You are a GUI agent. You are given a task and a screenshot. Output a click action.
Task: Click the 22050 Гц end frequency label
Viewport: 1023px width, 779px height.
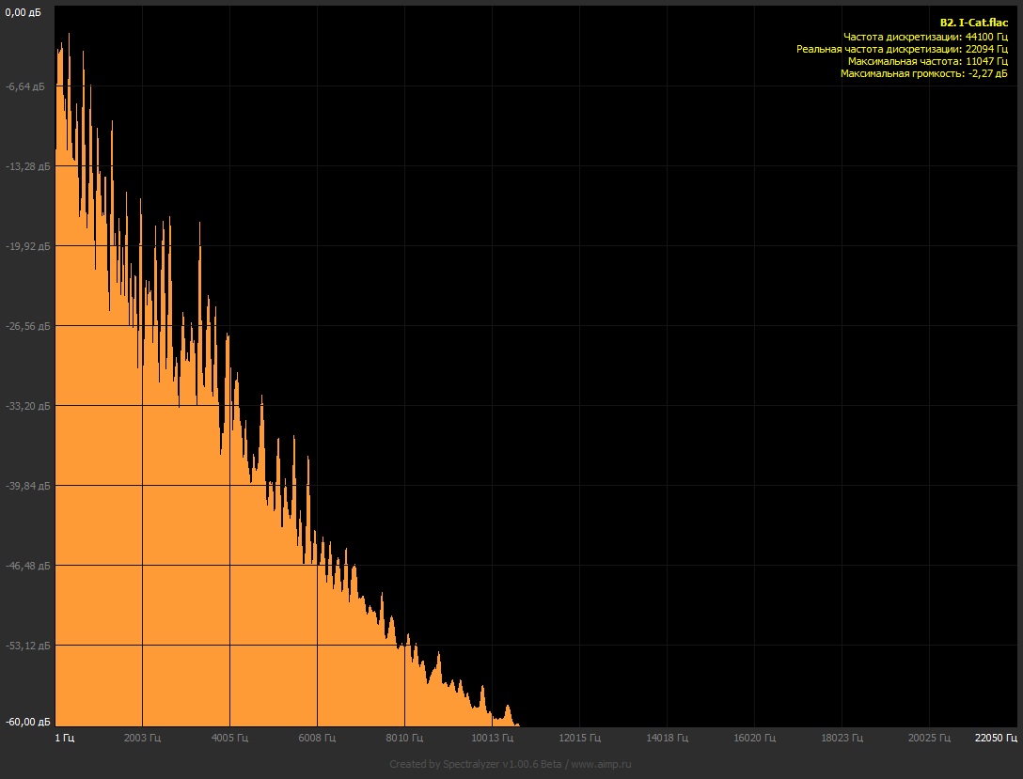(x=996, y=738)
